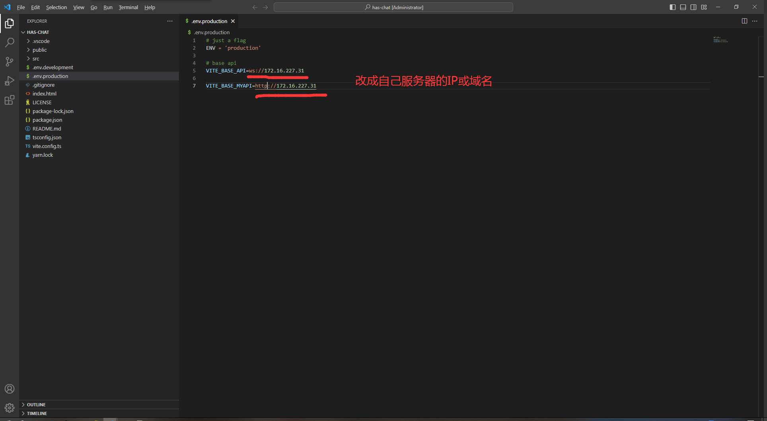This screenshot has height=421, width=767.
Task: Open the .env.development file
Action: click(99, 67)
